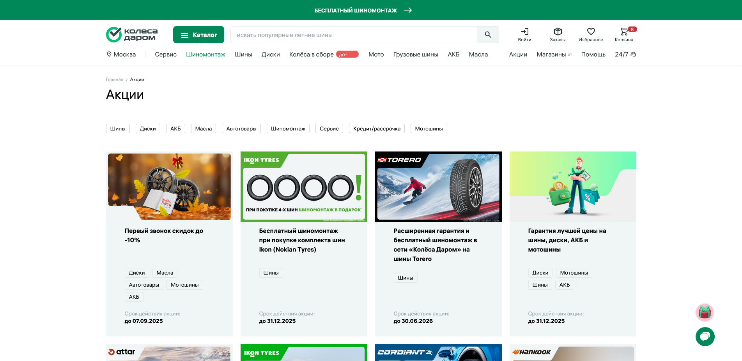Filter promotions by Кредит/рассрочка tag
The width and height of the screenshot is (742, 361).
[377, 129]
